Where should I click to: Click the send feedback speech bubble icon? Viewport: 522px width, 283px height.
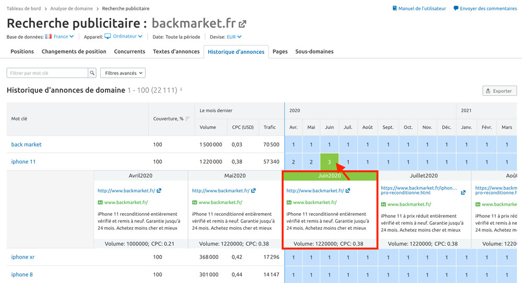click(456, 8)
